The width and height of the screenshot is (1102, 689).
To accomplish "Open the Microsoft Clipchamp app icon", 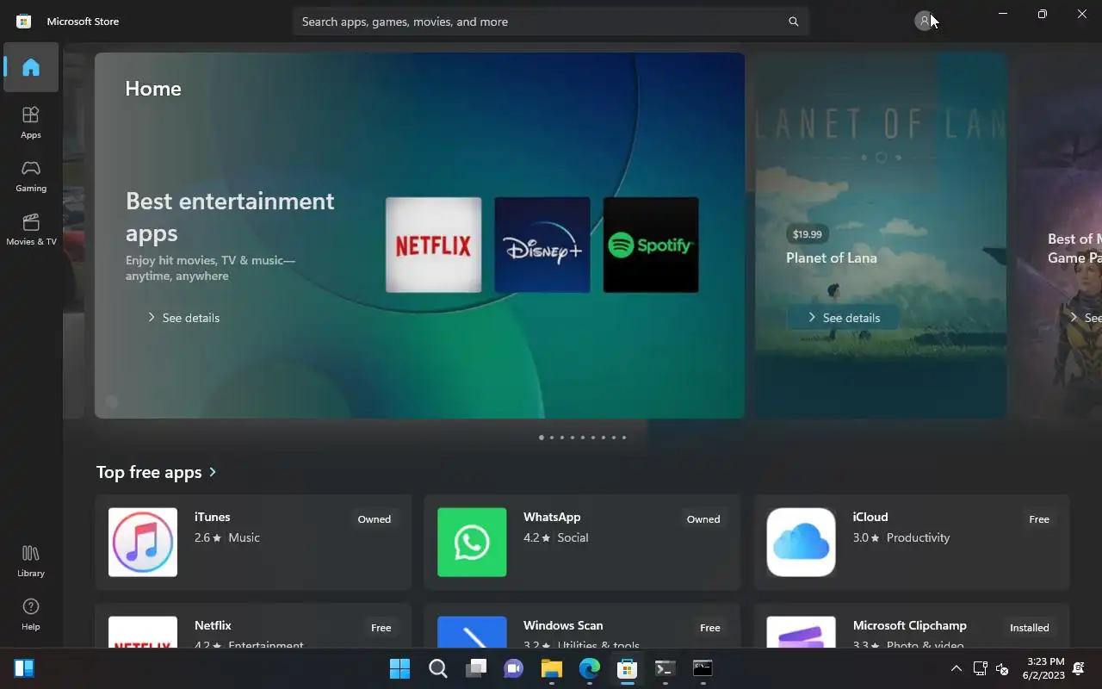I will pos(802,632).
